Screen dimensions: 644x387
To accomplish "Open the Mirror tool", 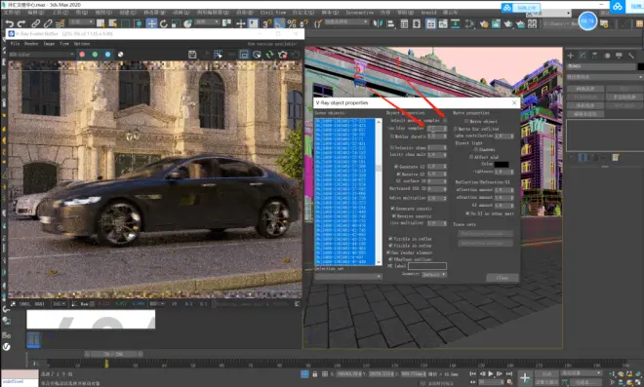I will [x=378, y=23].
